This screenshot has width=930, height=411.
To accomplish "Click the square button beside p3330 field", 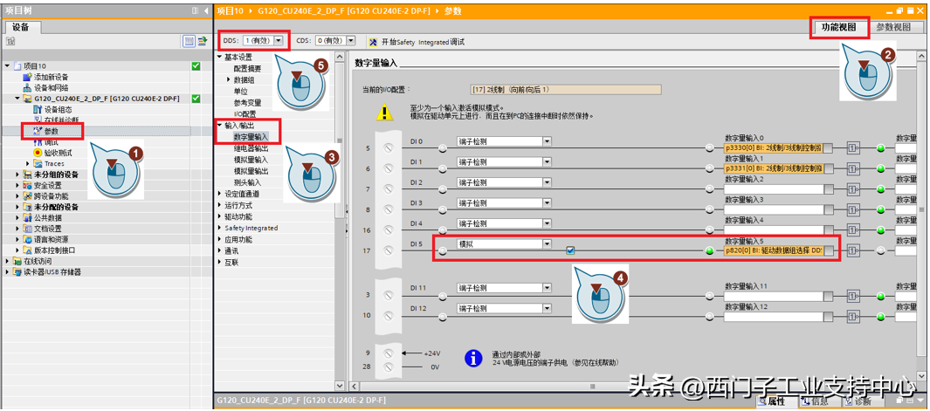I will coord(828,148).
